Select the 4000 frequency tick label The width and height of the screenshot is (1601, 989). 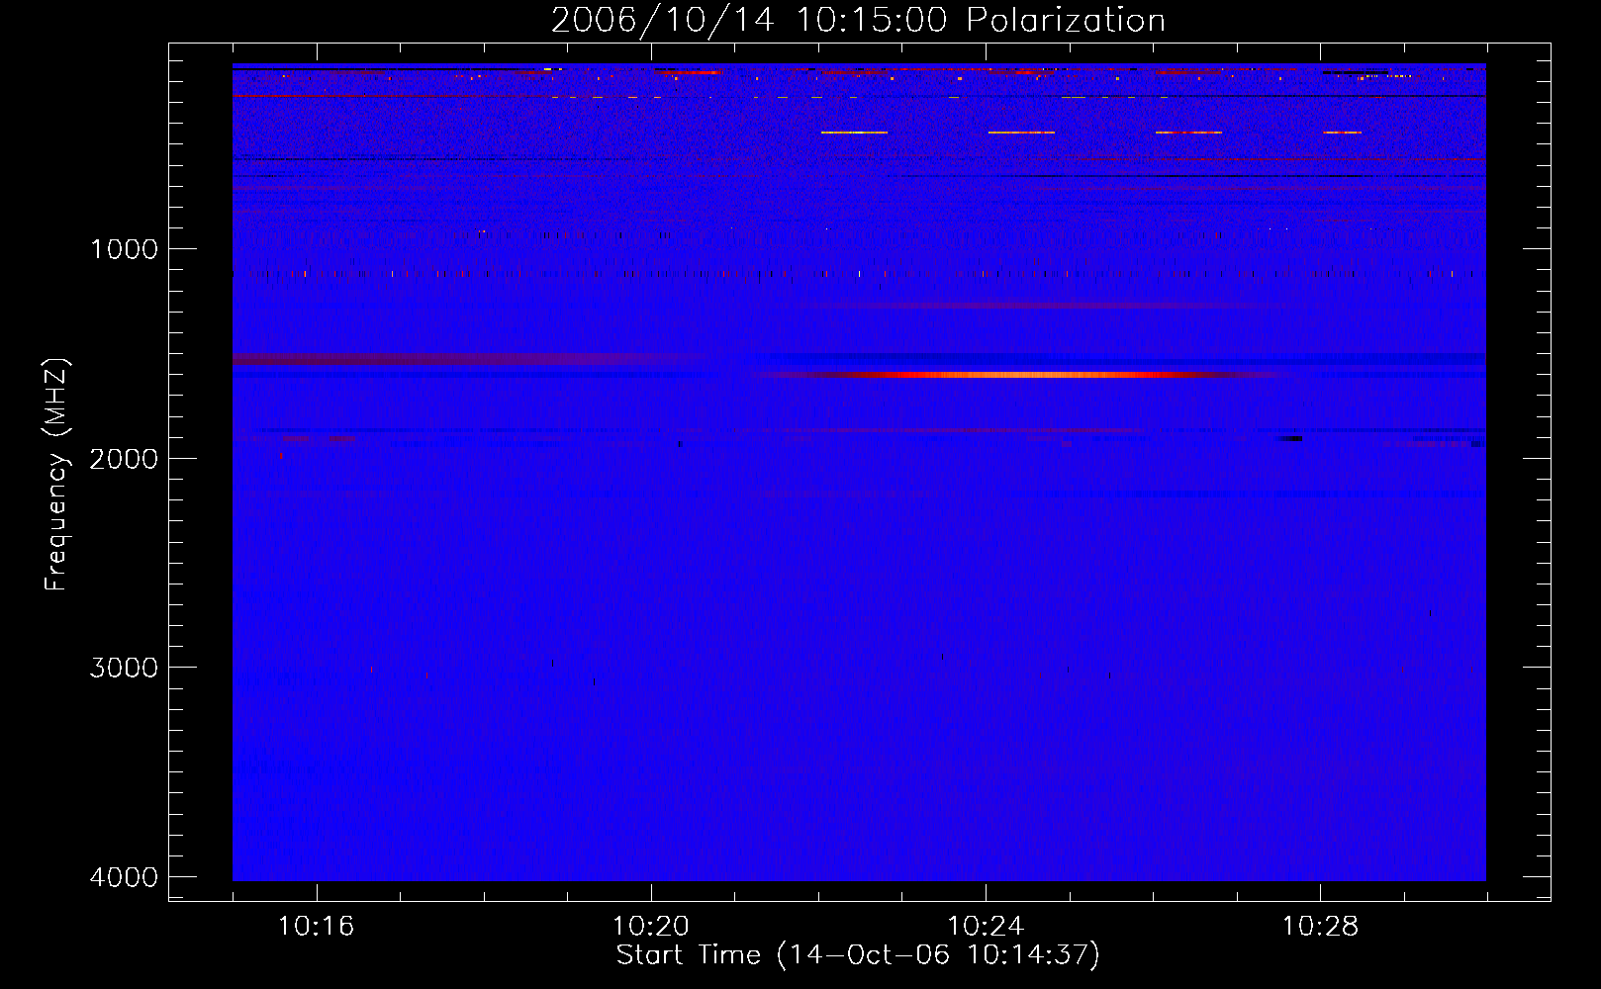[124, 877]
